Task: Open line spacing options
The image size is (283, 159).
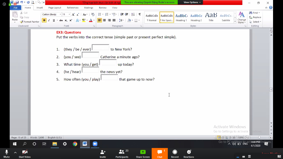Action: click(121, 20)
